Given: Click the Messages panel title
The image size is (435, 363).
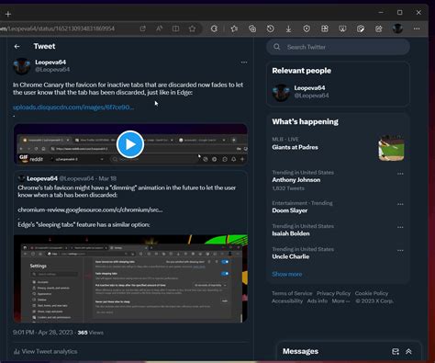Looking at the screenshot, I should [300, 351].
